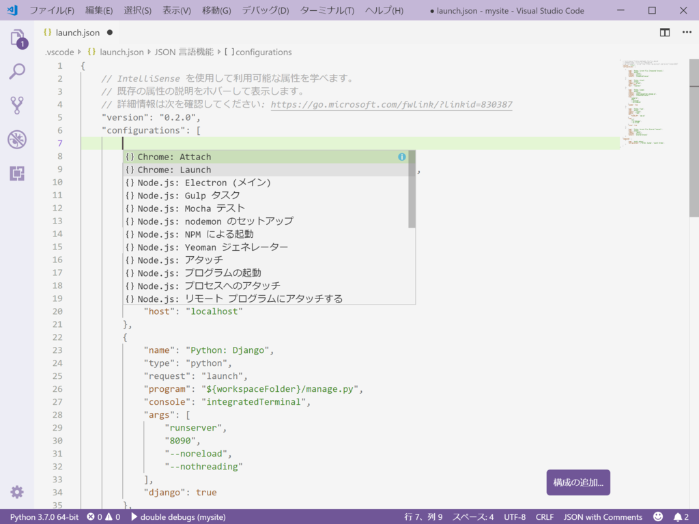Click "${workspaceFolder}/manage.py" program value

[x=280, y=389]
